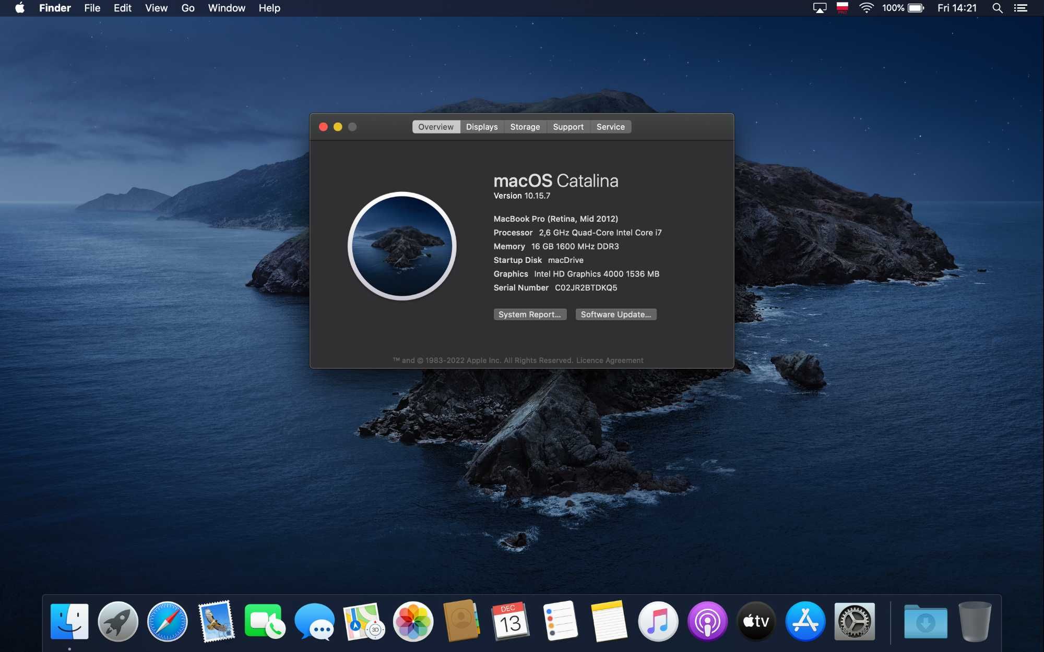This screenshot has width=1044, height=652.
Task: Open Photos app in Dock
Action: (x=413, y=621)
